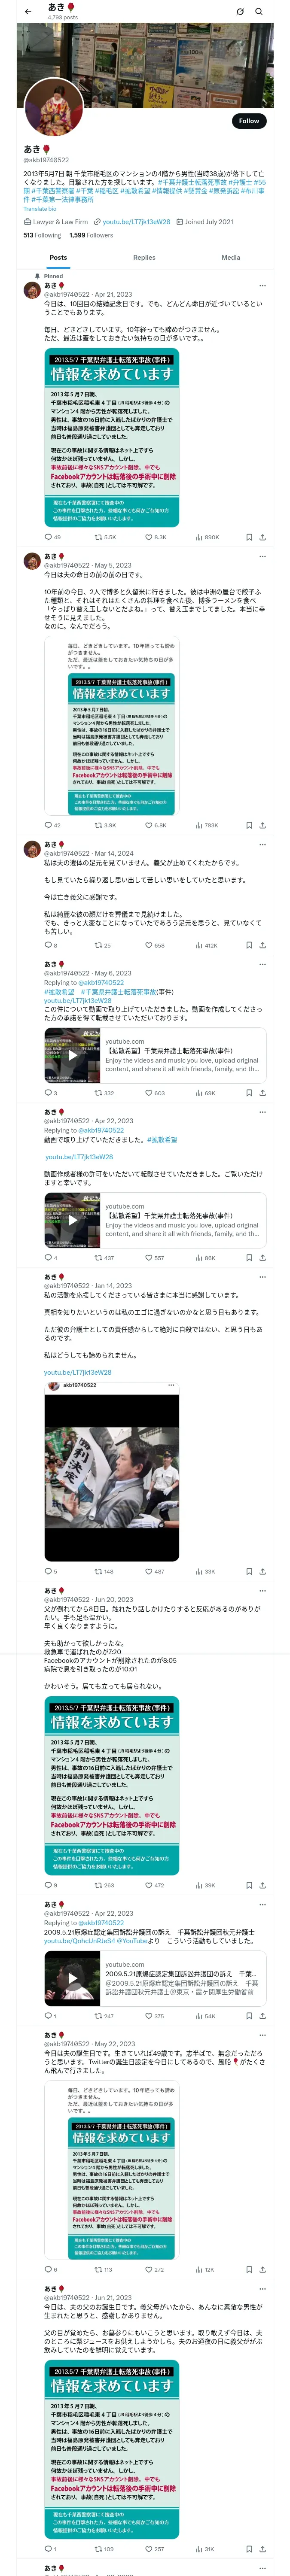Share the Mar 14, 2024 post
Viewport: 290px width, 2576px height.
[x=263, y=945]
